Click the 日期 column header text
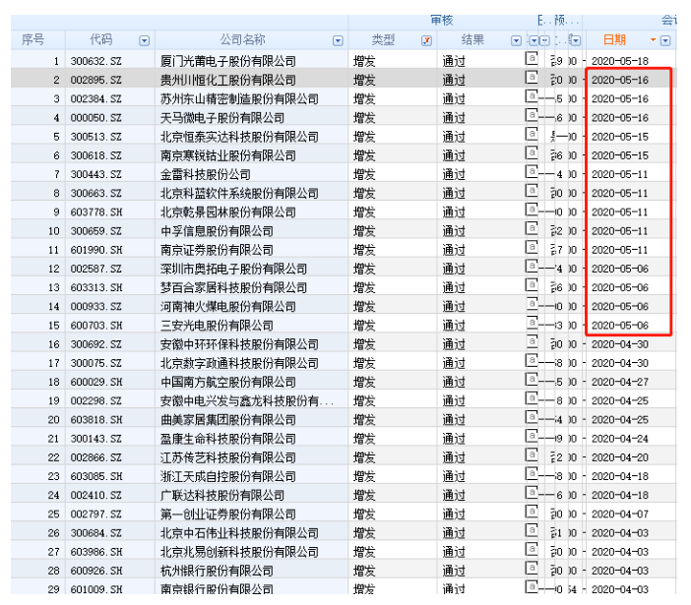This screenshot has height=605, width=691. [x=613, y=39]
